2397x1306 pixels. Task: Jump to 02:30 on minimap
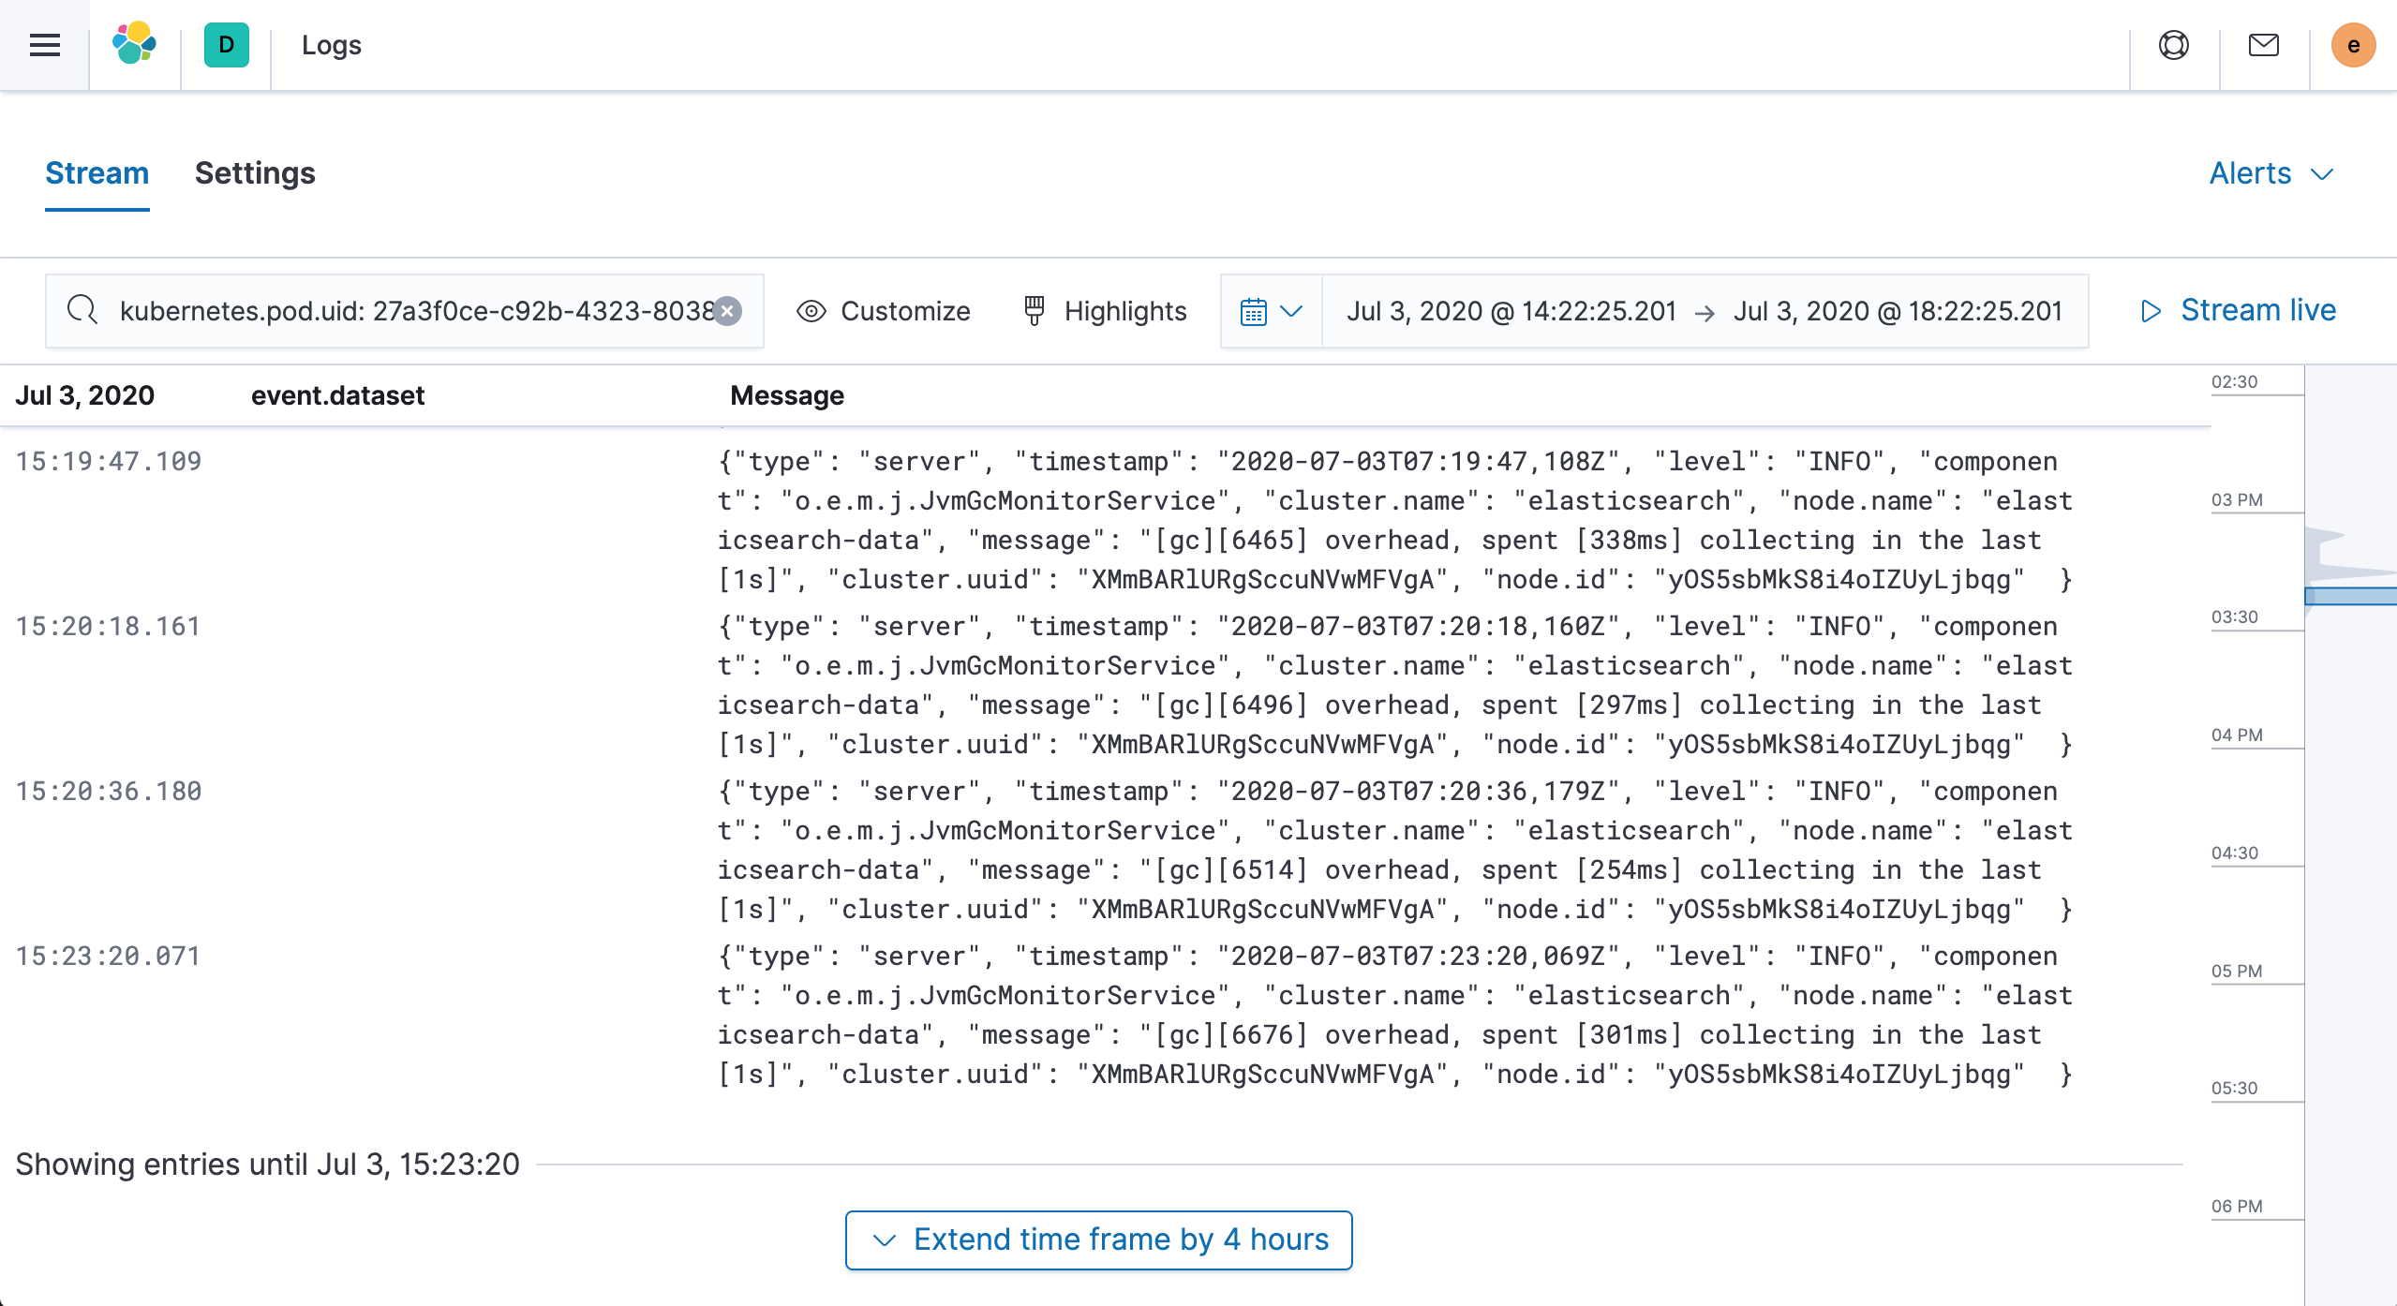(x=2234, y=381)
